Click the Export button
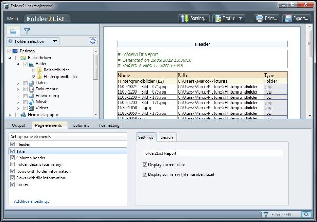This screenshot has width=317, height=222. pos(296,18)
